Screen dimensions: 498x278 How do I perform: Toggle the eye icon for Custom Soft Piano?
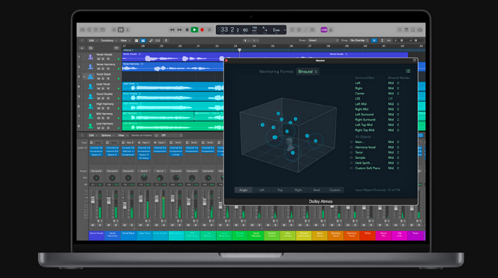point(351,168)
